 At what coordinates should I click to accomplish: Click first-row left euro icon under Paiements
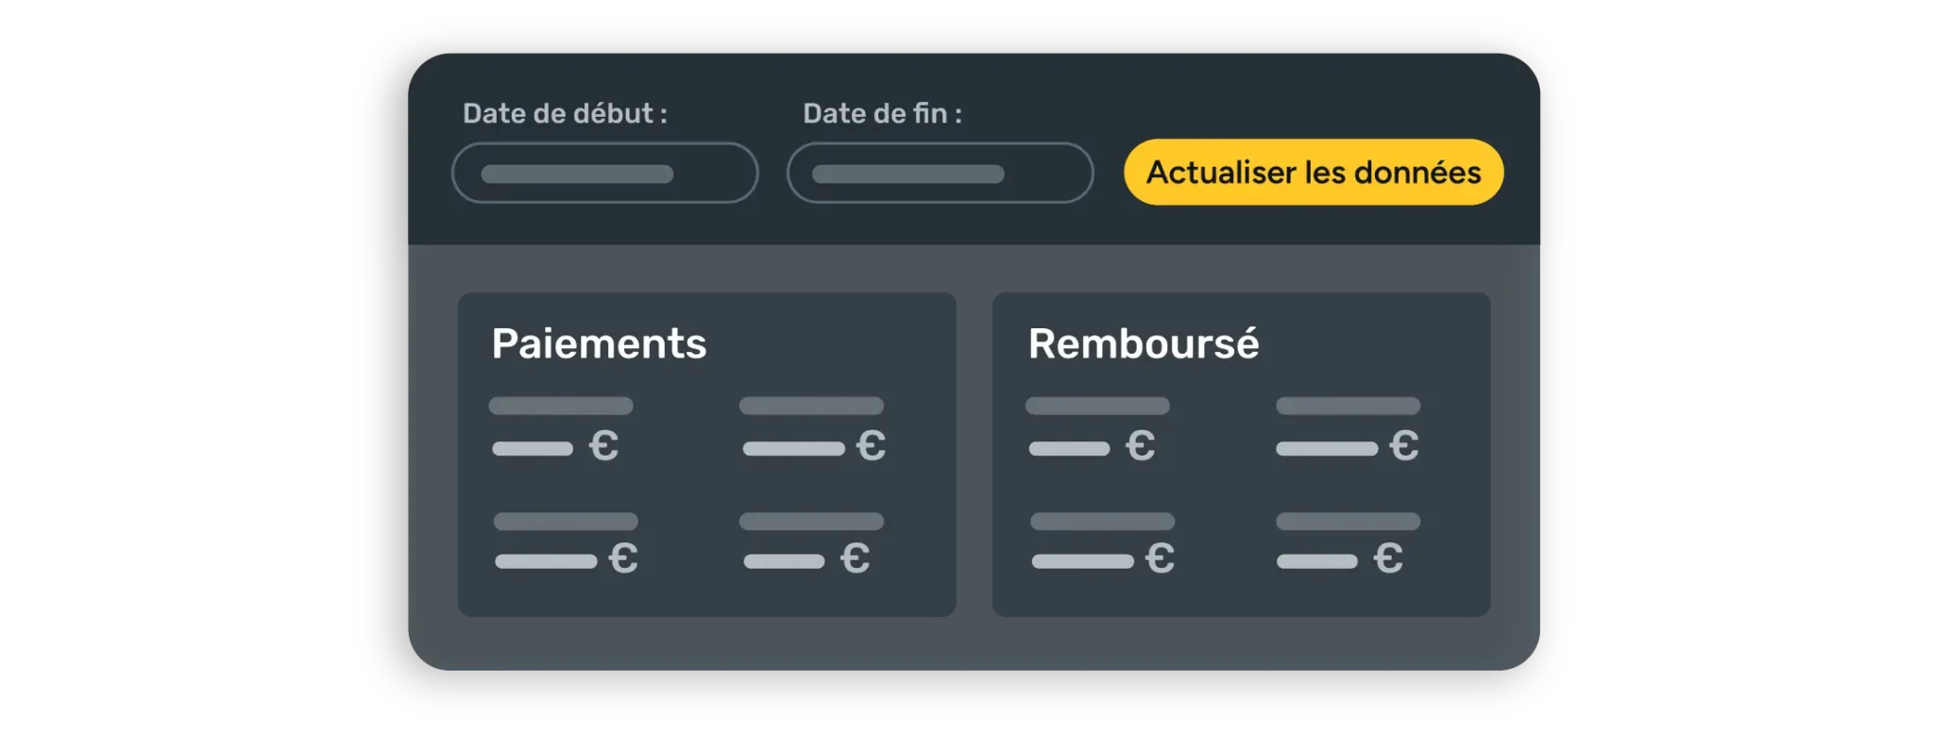pos(604,445)
